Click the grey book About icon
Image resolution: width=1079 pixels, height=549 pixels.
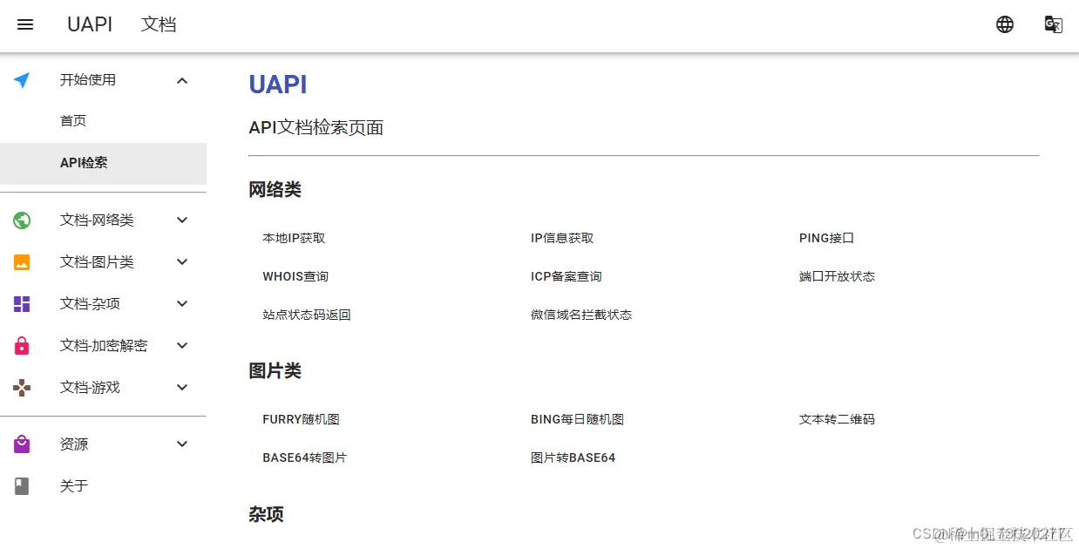(x=22, y=486)
